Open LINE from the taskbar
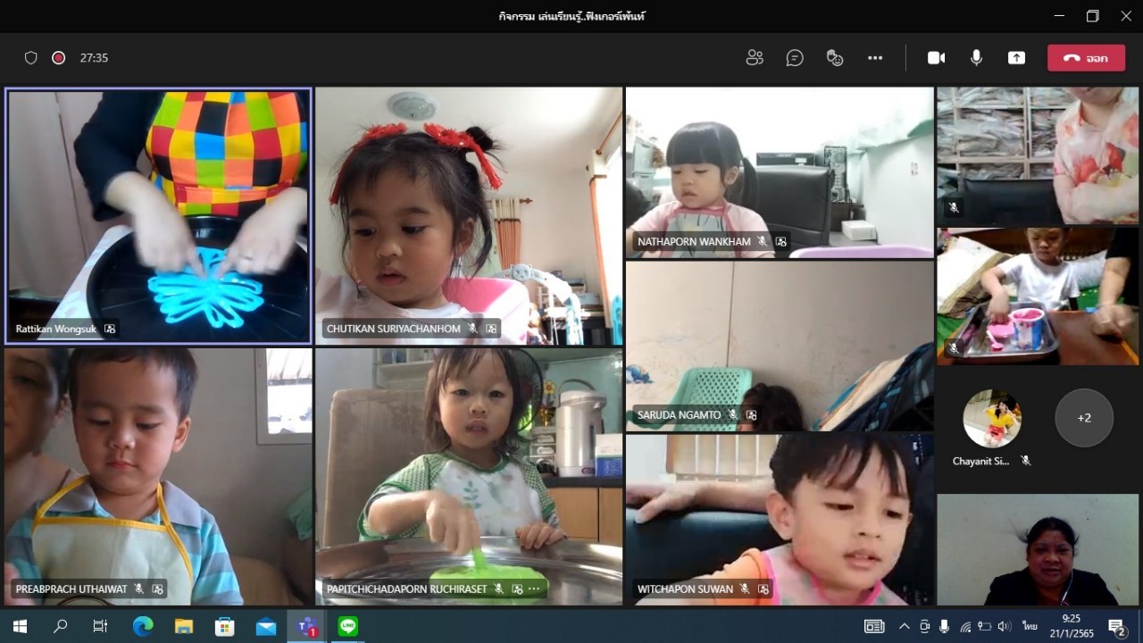1143x643 pixels. (348, 627)
